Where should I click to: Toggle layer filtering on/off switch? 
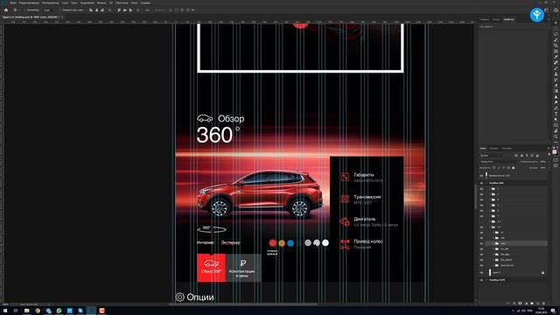(x=549, y=155)
